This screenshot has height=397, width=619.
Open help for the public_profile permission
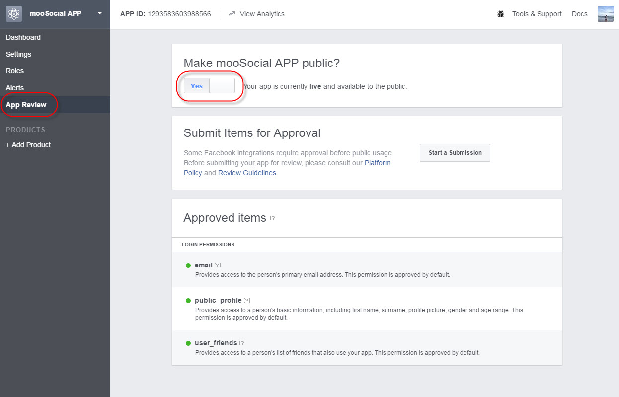point(247,300)
